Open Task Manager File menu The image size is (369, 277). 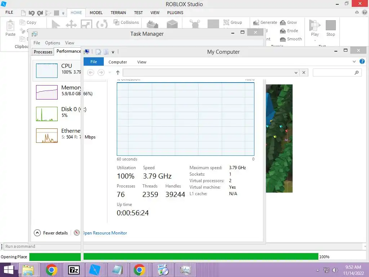pyautogui.click(x=37, y=43)
